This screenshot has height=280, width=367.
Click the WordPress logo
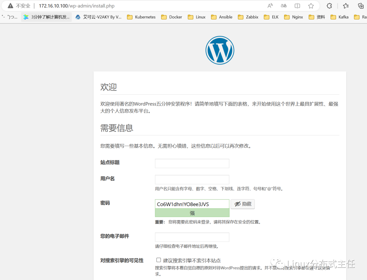[220, 50]
